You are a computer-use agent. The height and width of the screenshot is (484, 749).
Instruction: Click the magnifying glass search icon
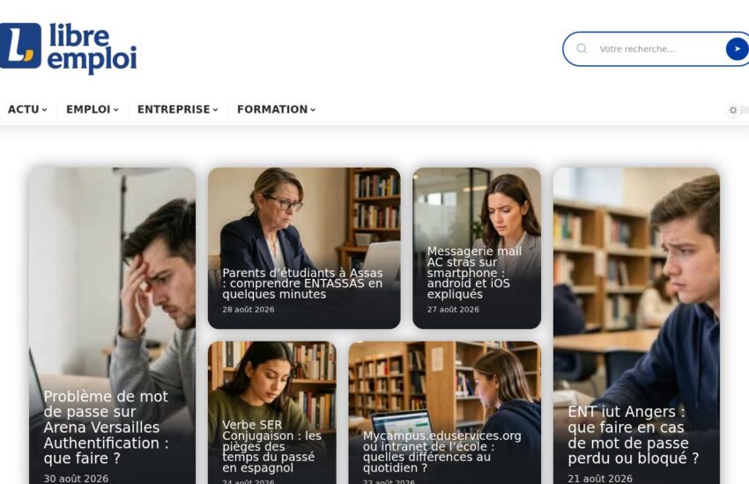pos(582,48)
